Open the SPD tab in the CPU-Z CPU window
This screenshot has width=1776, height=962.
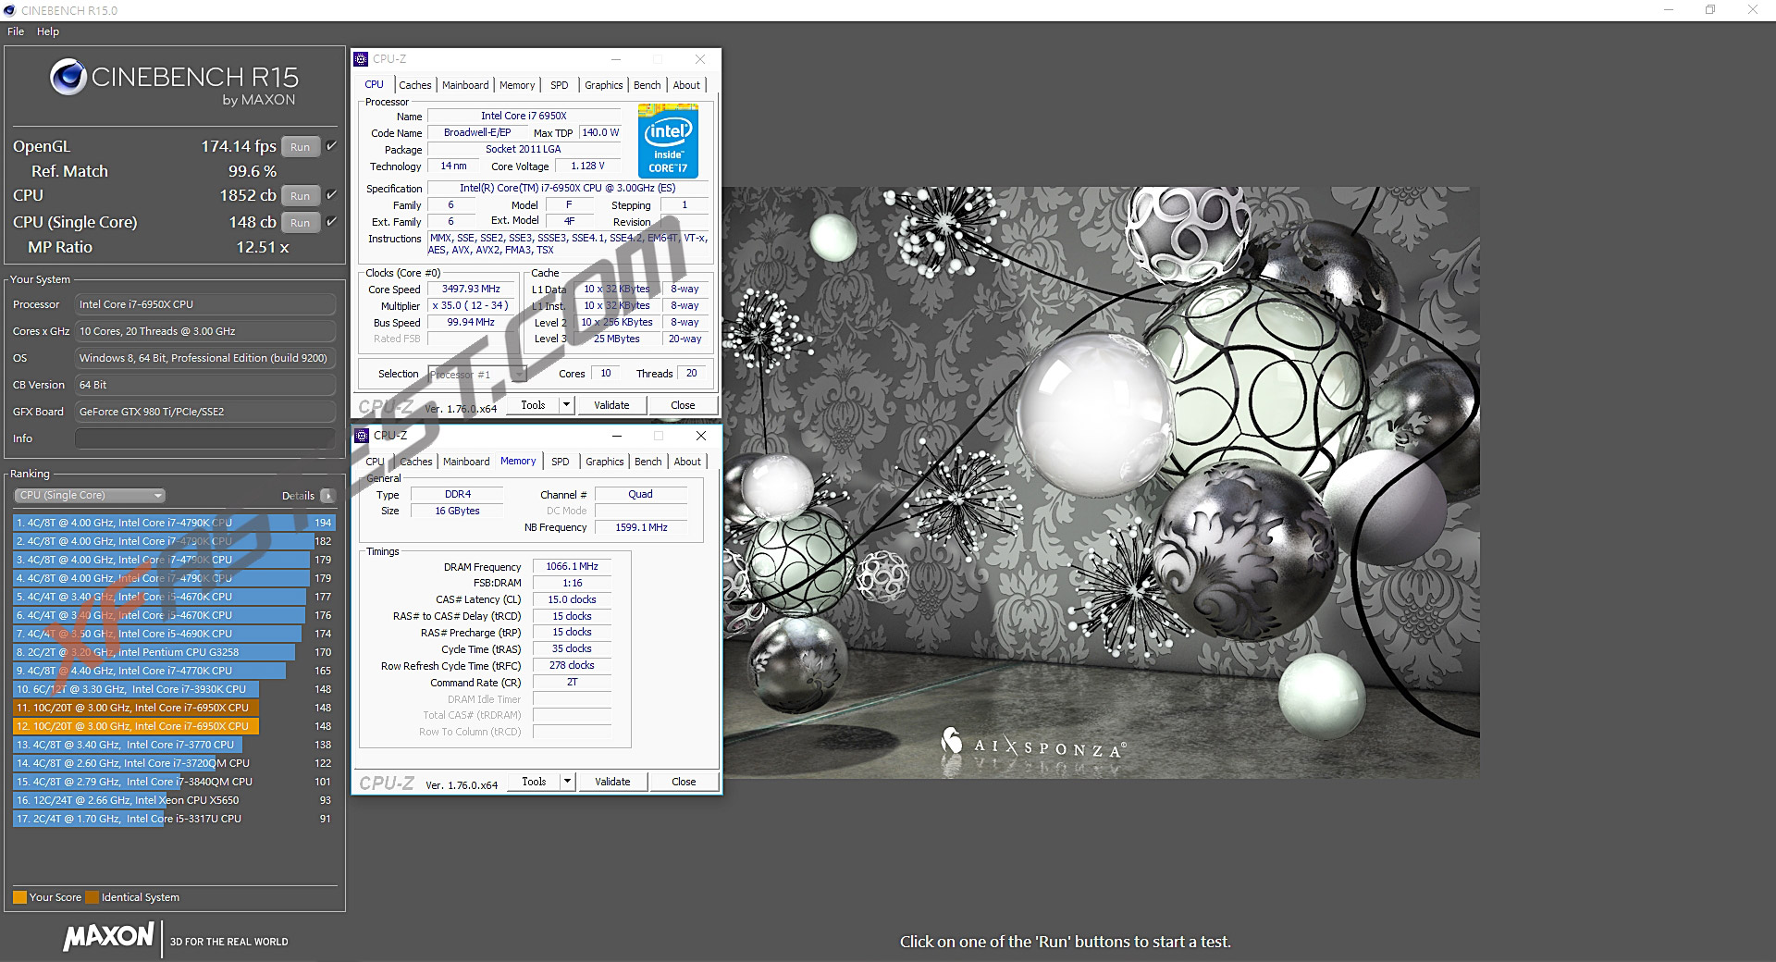[x=560, y=85]
